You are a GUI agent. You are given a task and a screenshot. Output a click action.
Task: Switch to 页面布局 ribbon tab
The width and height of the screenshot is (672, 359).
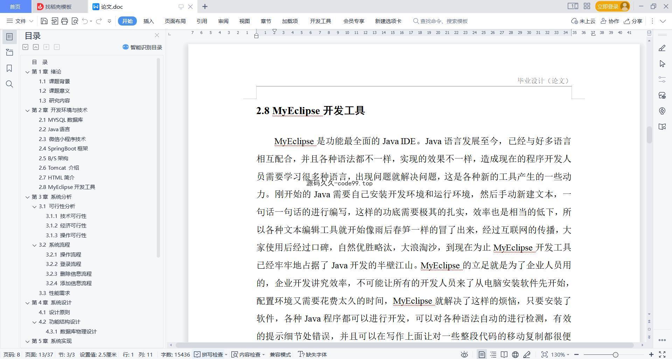pos(175,21)
